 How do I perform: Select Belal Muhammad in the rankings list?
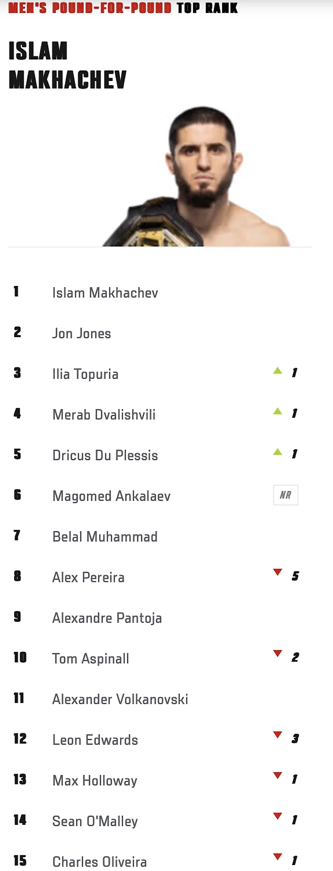[105, 537]
